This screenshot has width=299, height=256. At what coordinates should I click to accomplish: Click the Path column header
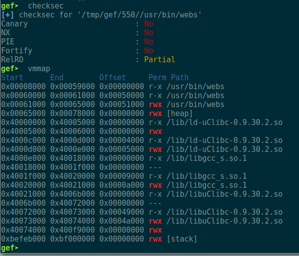pyautogui.click(x=180, y=77)
